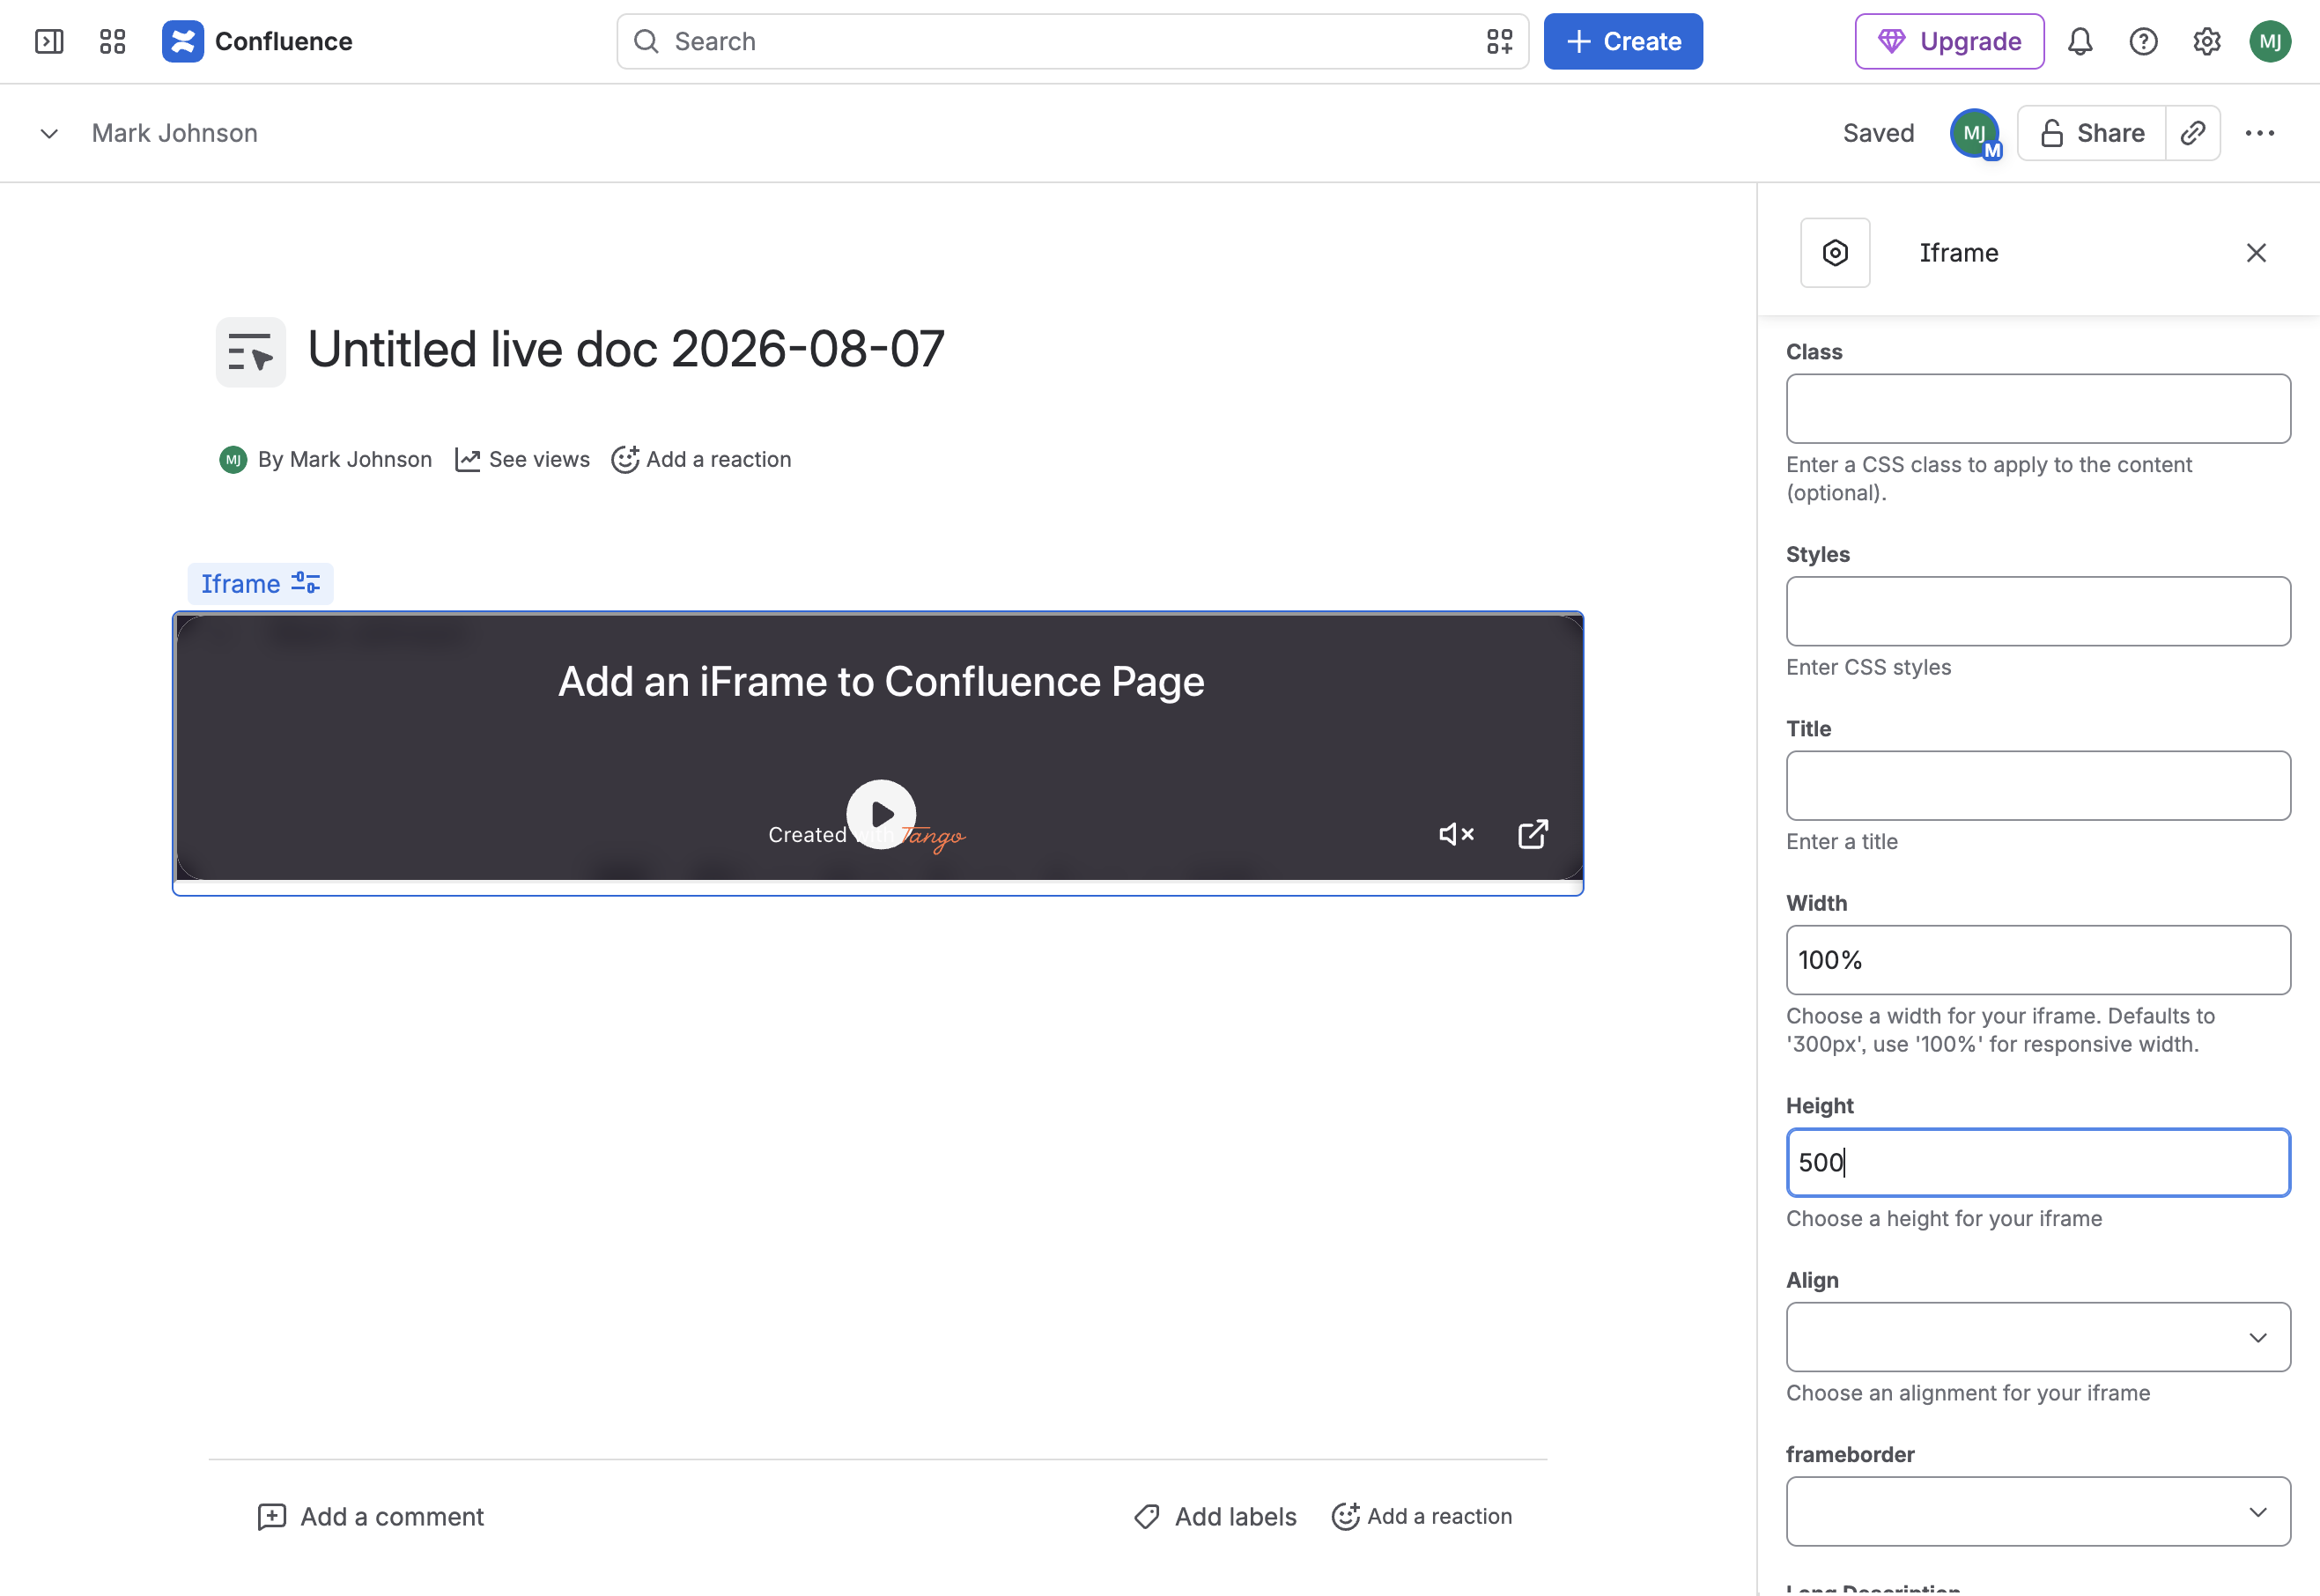The width and height of the screenshot is (2320, 1596).
Task: Click the Width field showing 100%
Action: click(2038, 960)
